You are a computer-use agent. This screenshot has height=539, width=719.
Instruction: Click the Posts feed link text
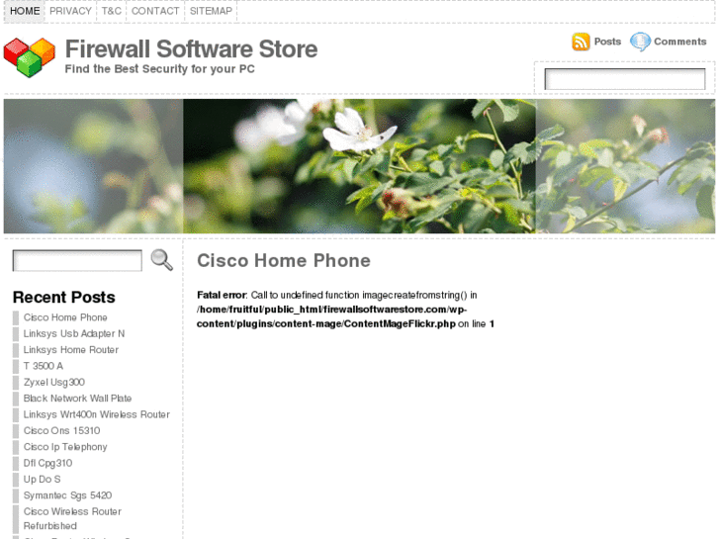click(607, 42)
